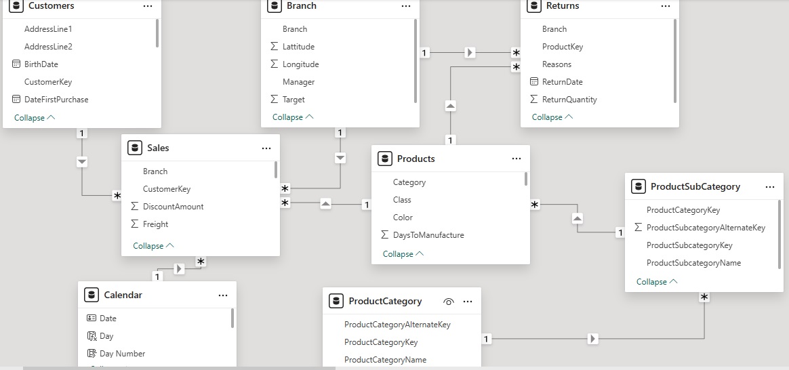Open Returns table more options menu
The width and height of the screenshot is (789, 370).
pos(666,6)
